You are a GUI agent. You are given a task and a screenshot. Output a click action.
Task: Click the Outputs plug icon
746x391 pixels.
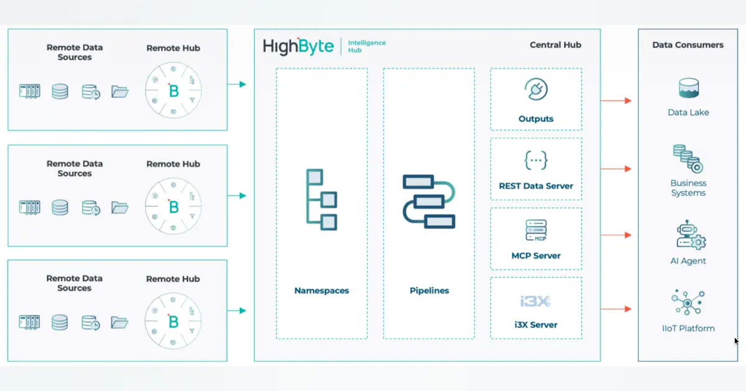tap(536, 89)
